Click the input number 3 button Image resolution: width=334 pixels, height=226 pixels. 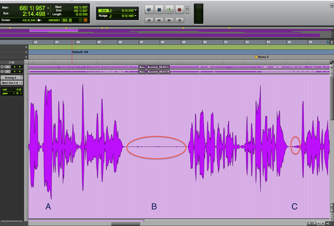tap(2, 72)
